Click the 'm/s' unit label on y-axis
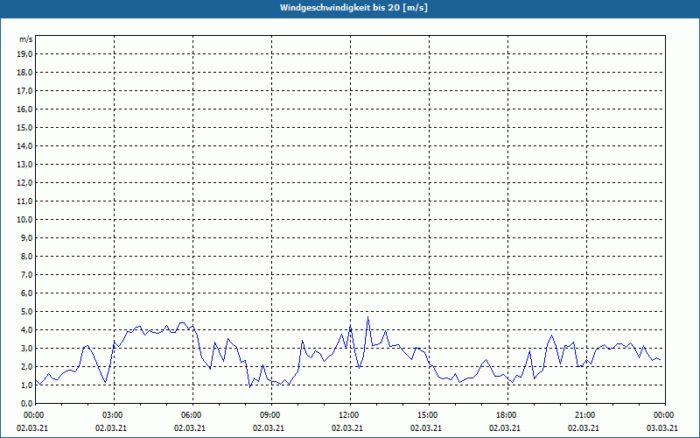 point(26,39)
